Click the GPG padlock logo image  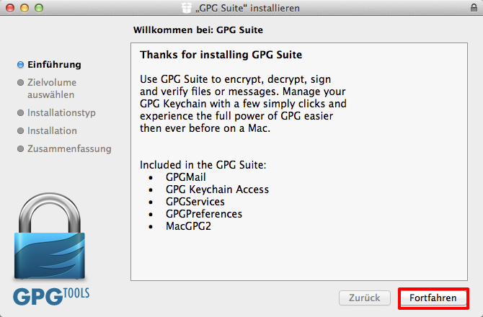pyautogui.click(x=50, y=236)
